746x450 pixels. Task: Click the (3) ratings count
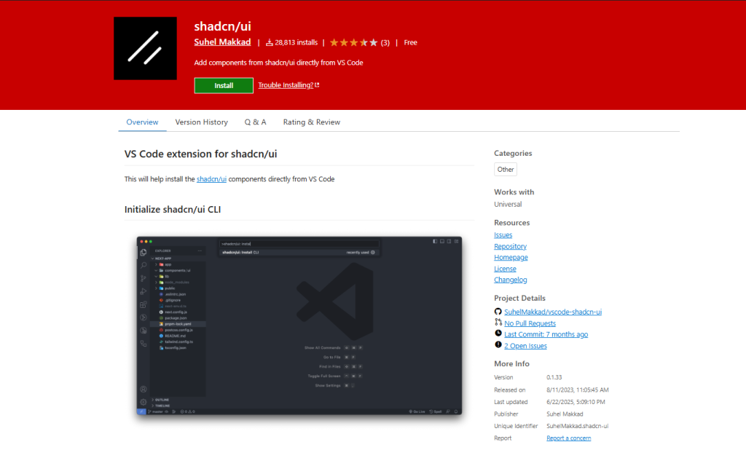pyautogui.click(x=385, y=43)
